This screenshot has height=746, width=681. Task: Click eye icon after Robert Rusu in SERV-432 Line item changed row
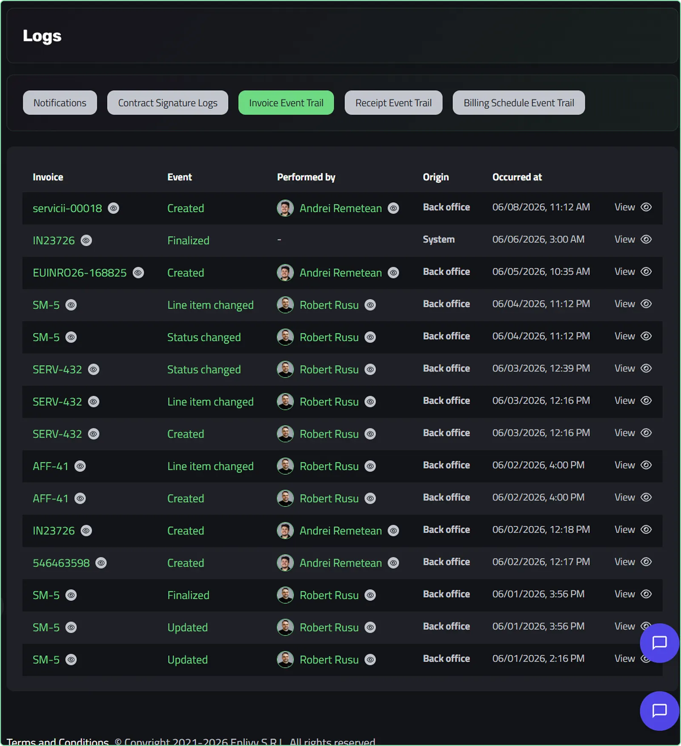coord(371,402)
